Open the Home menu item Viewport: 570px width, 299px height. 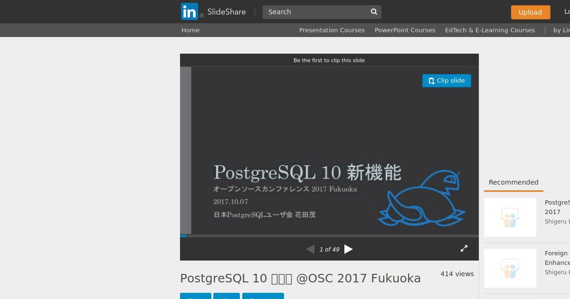[190, 30]
